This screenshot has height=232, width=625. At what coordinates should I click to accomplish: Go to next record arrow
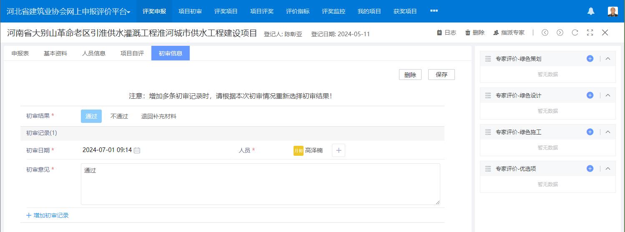(x=560, y=32)
